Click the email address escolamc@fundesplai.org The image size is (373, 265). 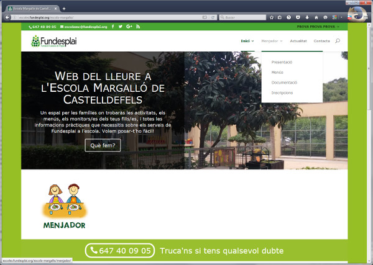(86, 27)
